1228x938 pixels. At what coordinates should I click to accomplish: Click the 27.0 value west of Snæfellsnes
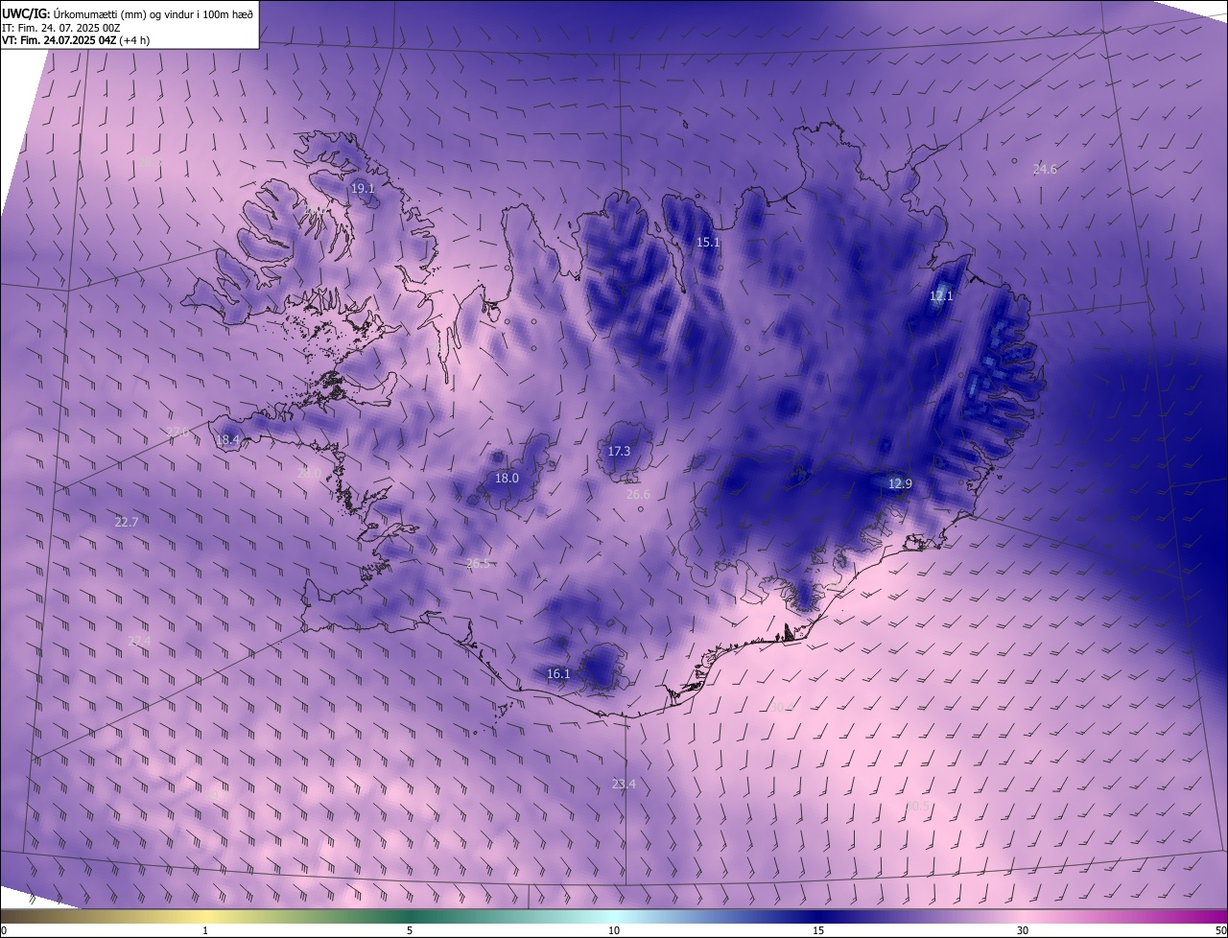pyautogui.click(x=177, y=433)
